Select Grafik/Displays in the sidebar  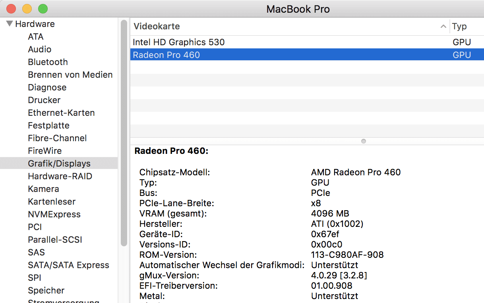(59, 163)
